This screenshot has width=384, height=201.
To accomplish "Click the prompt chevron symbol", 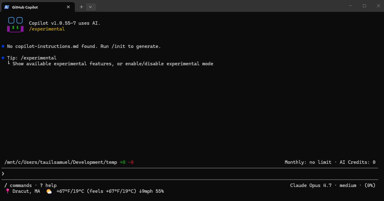I will click(x=3, y=174).
